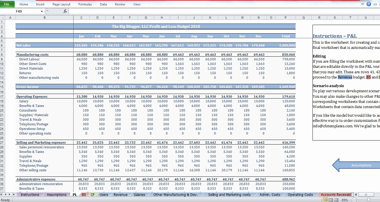Image resolution: width=380 pixels, height=202 pixels.
Task: Click the Insert Function fx icon
Action: pos(65,11)
